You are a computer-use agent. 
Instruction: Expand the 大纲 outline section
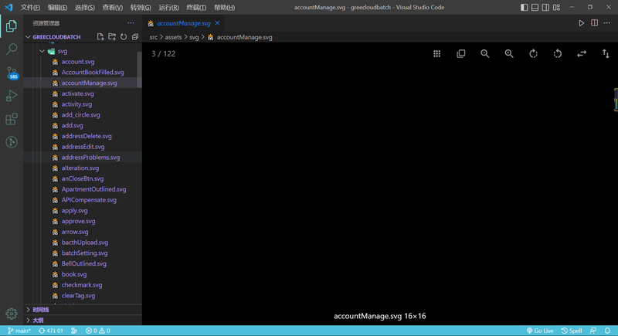(28, 320)
